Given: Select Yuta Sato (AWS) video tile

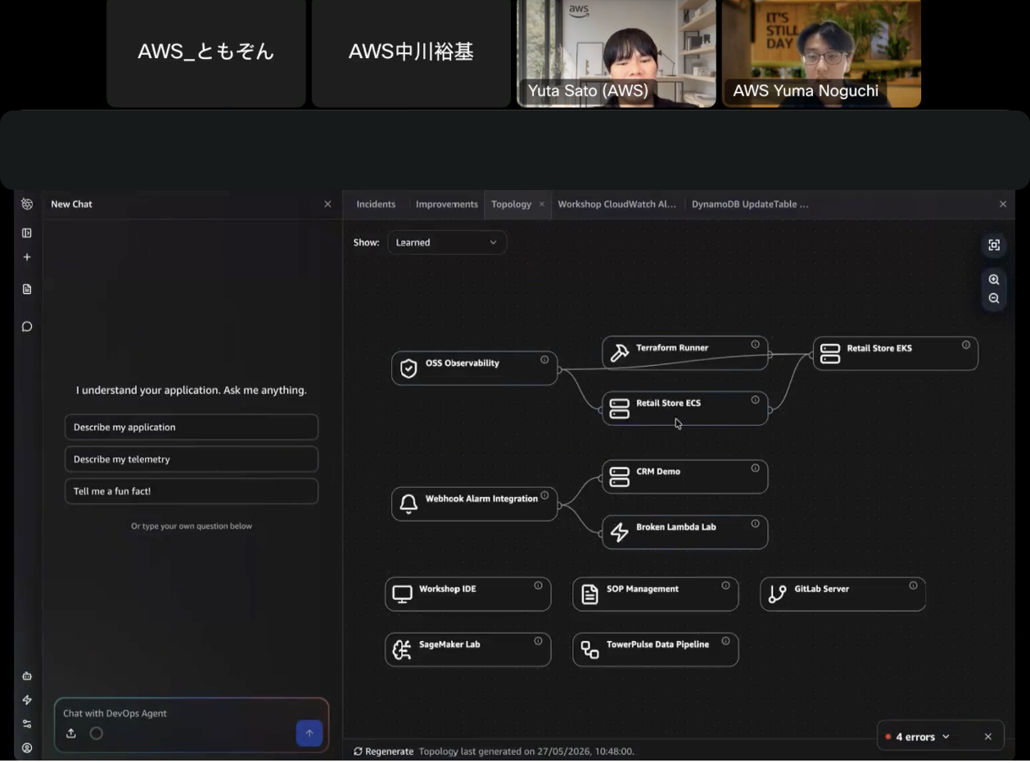Looking at the screenshot, I should 617,53.
